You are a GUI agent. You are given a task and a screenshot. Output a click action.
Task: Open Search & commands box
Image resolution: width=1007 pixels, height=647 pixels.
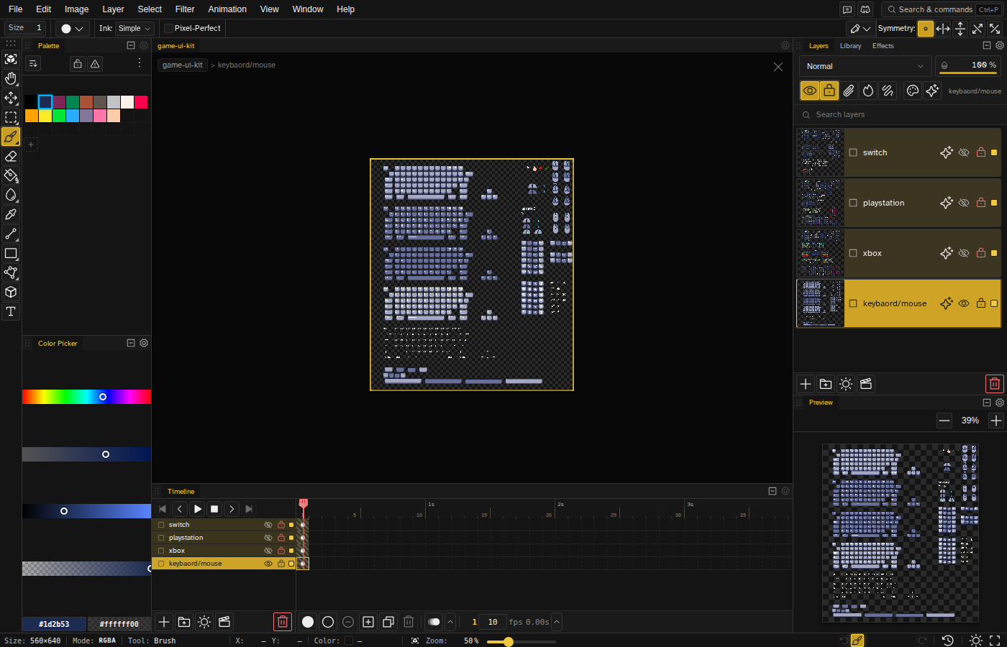click(941, 9)
